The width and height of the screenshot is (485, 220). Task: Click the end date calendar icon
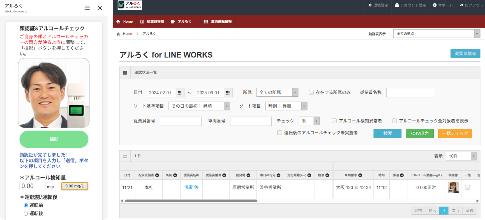(x=228, y=93)
